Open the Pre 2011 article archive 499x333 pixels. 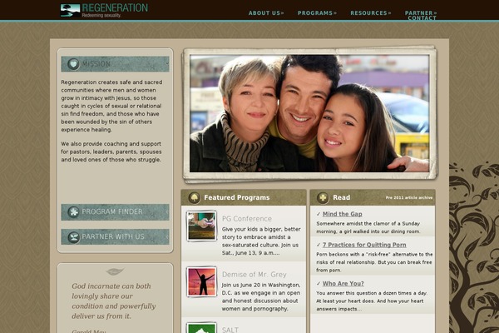coord(409,197)
